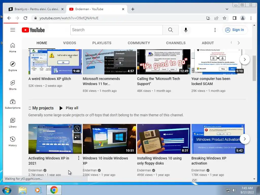The image size is (260, 195).
Task: Click the page vertical scrollbar thumb
Action: (x=254, y=68)
